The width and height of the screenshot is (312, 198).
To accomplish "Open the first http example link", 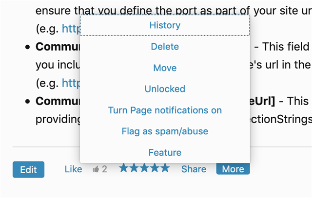I will tap(71, 29).
